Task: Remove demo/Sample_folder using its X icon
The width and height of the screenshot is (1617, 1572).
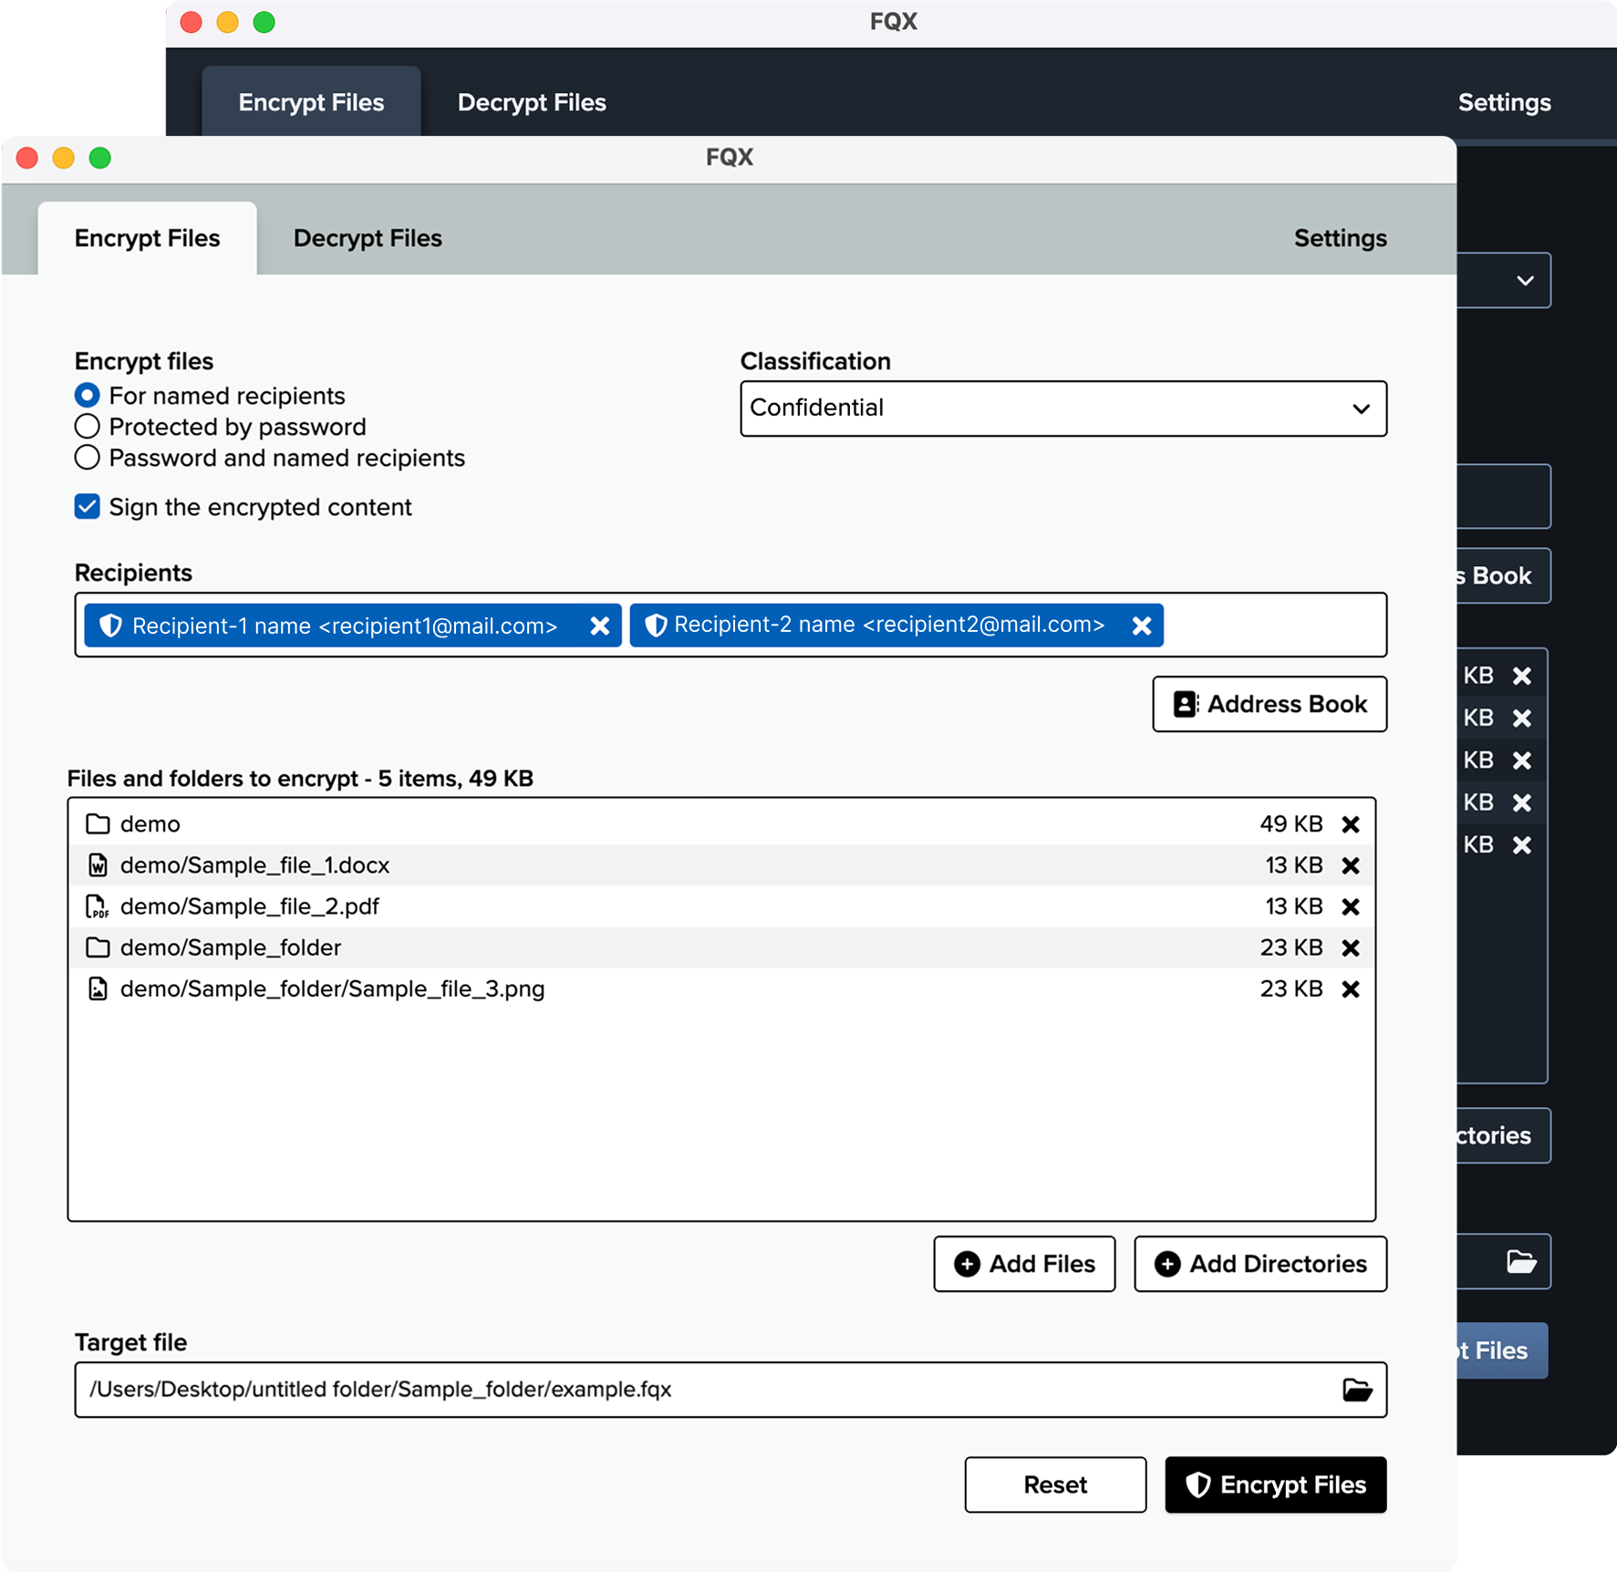Action: (x=1351, y=947)
